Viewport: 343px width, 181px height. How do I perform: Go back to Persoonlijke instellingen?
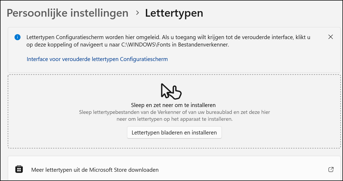coord(67,13)
